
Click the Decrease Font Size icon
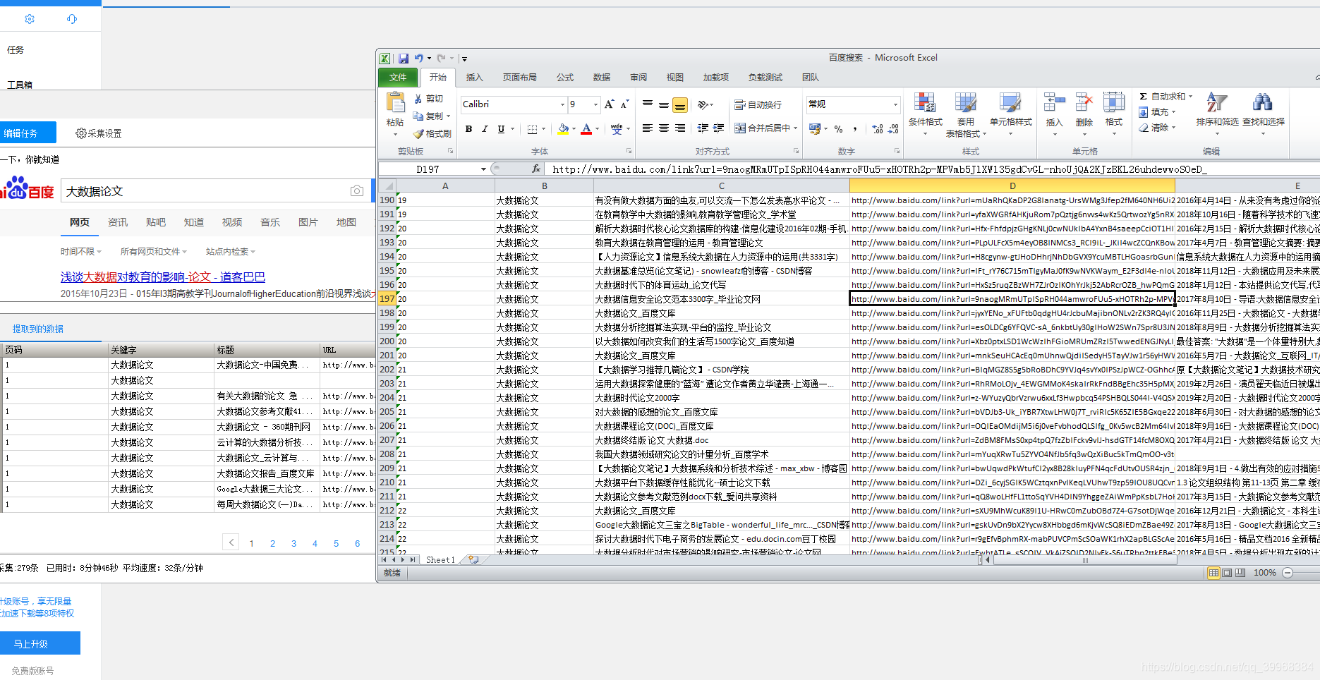624,104
